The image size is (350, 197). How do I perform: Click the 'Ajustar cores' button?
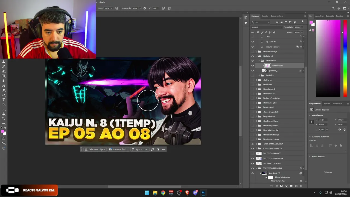140,149
